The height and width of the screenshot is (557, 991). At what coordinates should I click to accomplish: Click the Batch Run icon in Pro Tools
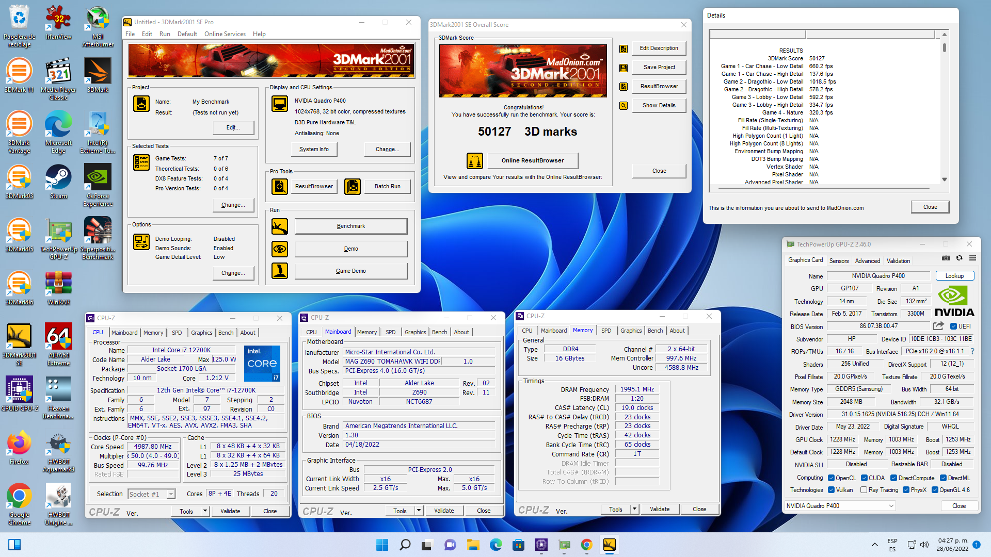coord(353,186)
